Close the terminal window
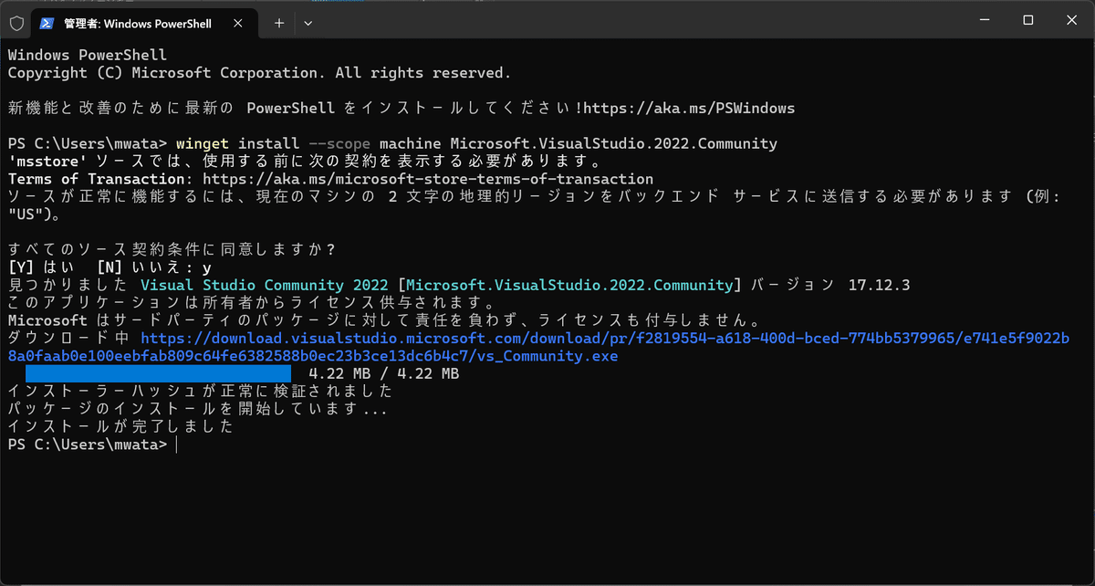The width and height of the screenshot is (1095, 586). point(1072,20)
